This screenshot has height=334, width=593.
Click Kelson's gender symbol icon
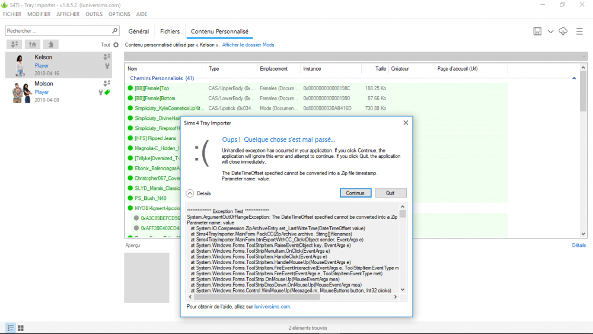(x=107, y=65)
